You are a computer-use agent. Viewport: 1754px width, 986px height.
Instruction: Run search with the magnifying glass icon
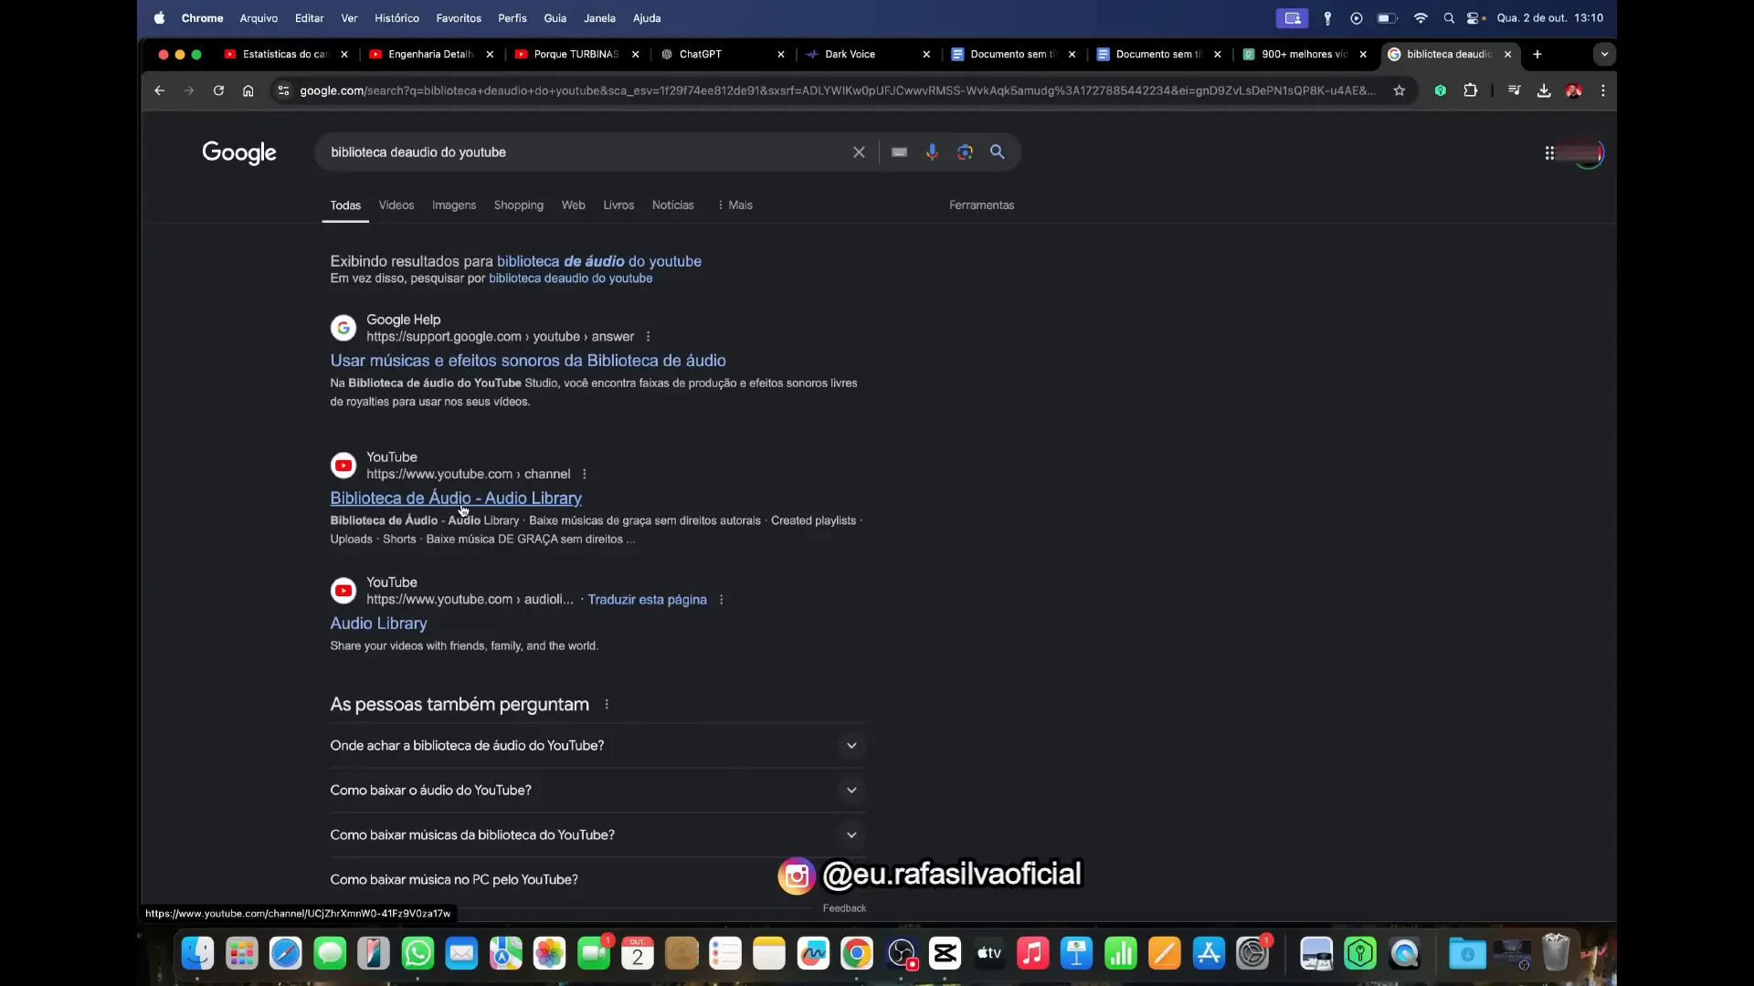pyautogui.click(x=998, y=152)
